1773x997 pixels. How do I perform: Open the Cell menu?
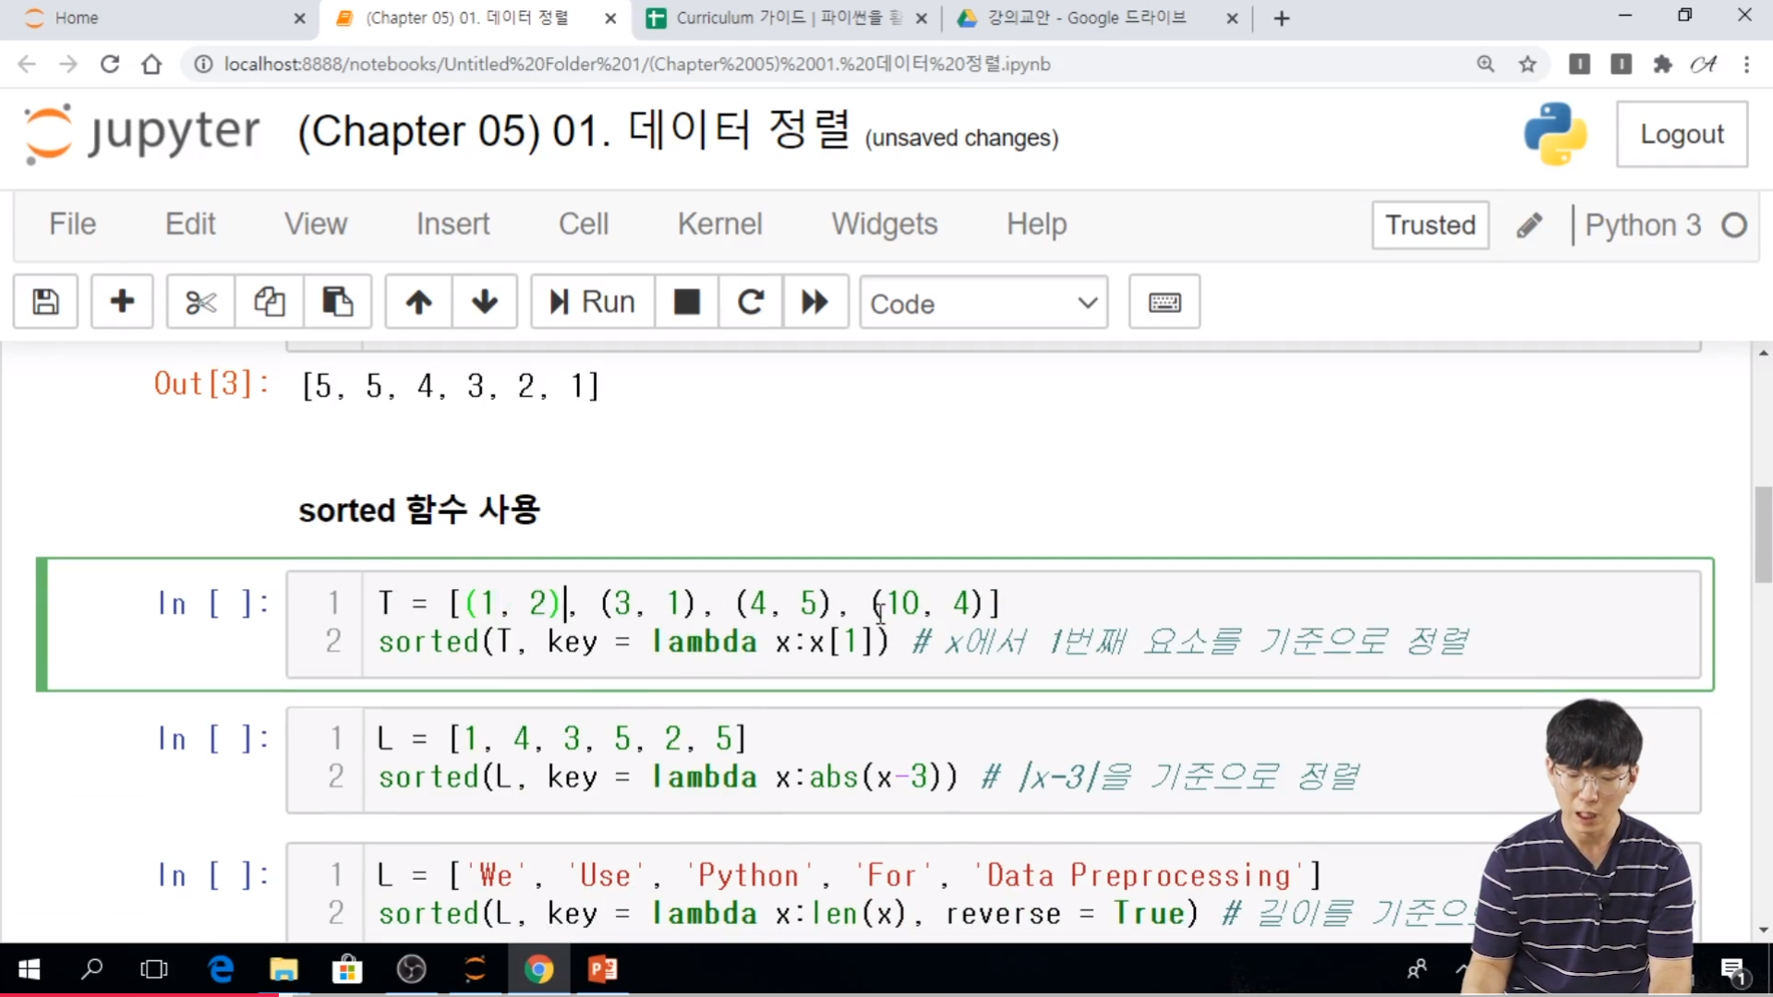coord(583,224)
